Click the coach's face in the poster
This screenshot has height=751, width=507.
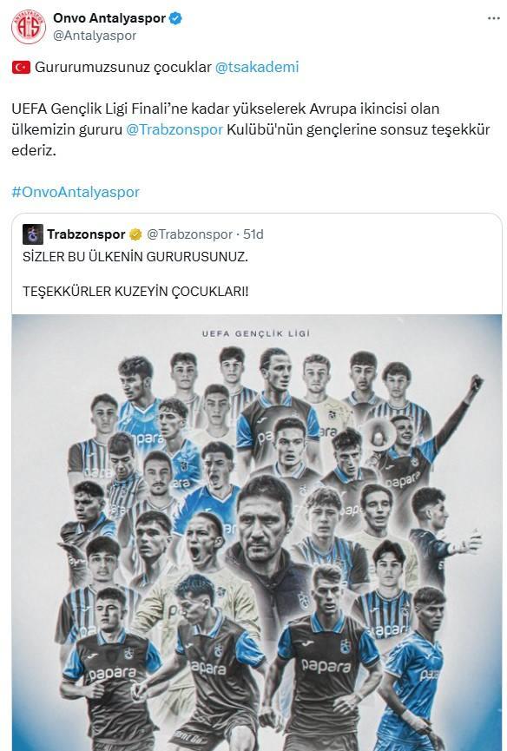pyautogui.click(x=263, y=520)
